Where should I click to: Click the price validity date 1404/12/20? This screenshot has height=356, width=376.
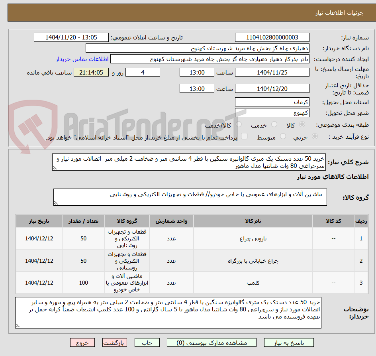(272, 89)
